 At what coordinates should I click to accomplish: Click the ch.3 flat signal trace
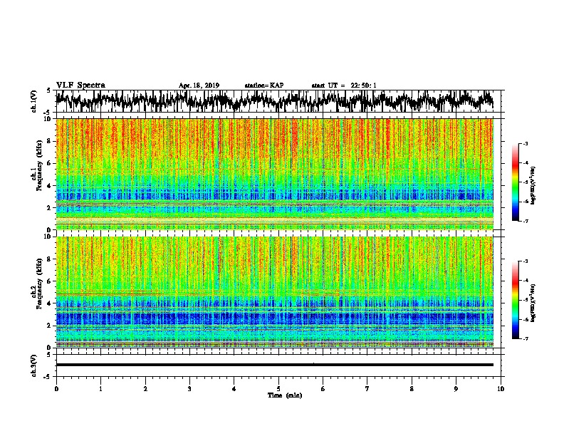(x=275, y=365)
